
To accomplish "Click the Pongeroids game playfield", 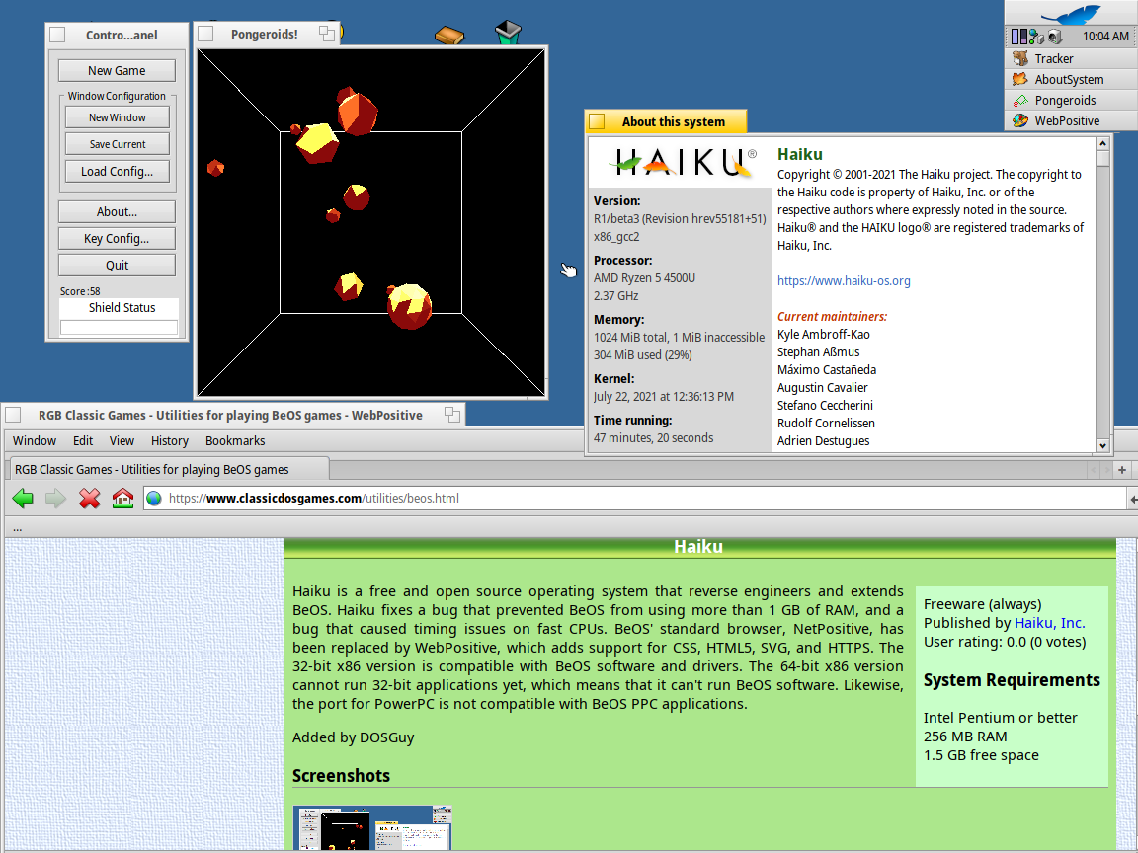I will (370, 223).
